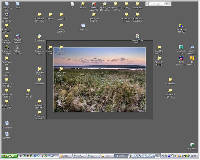Open the print _ folder
Viewport: 200px width, 160px height.
(127, 5)
